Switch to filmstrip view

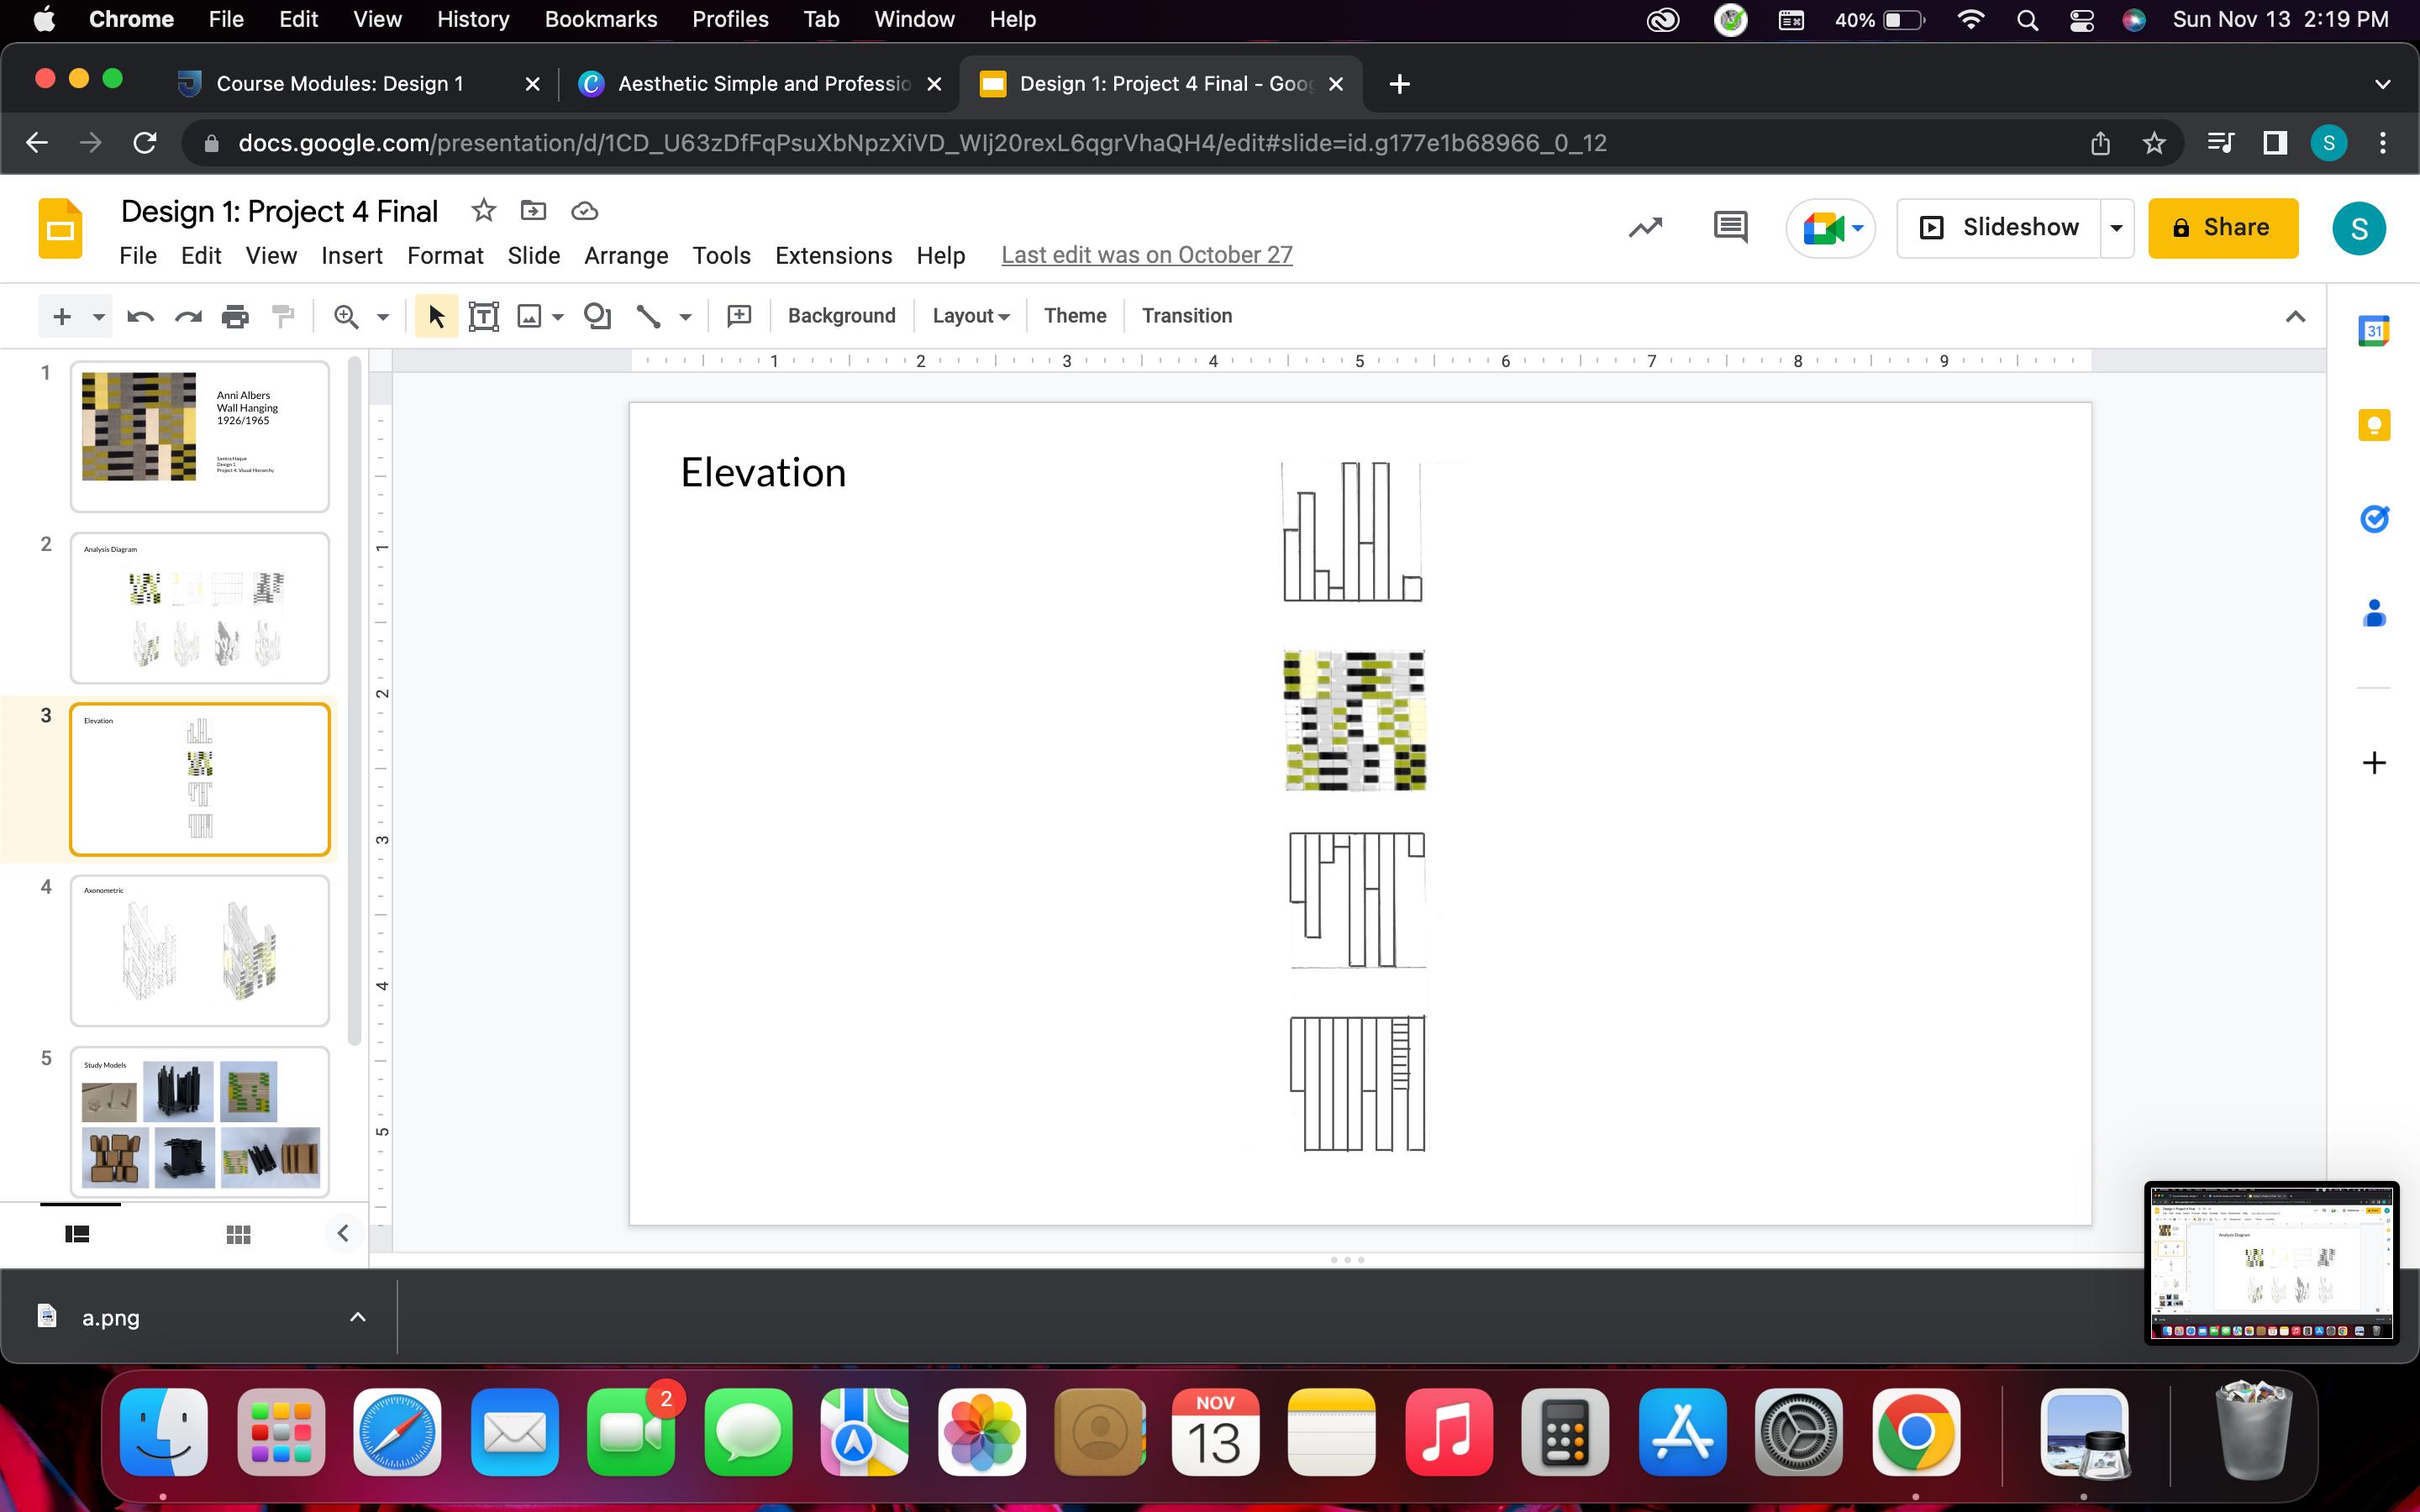coord(77,1234)
